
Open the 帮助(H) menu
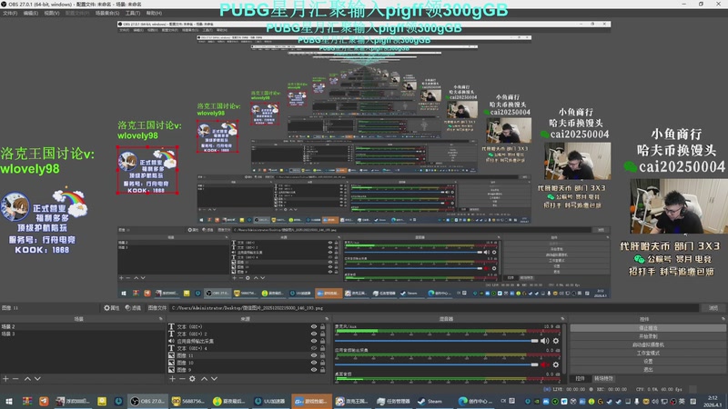coord(154,13)
